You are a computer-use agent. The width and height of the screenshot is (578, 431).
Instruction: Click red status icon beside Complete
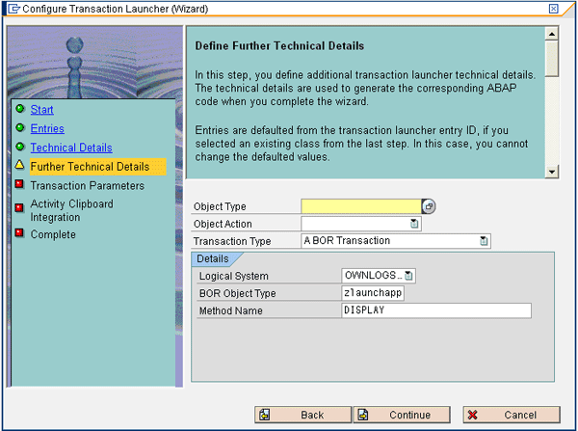pos(19,232)
